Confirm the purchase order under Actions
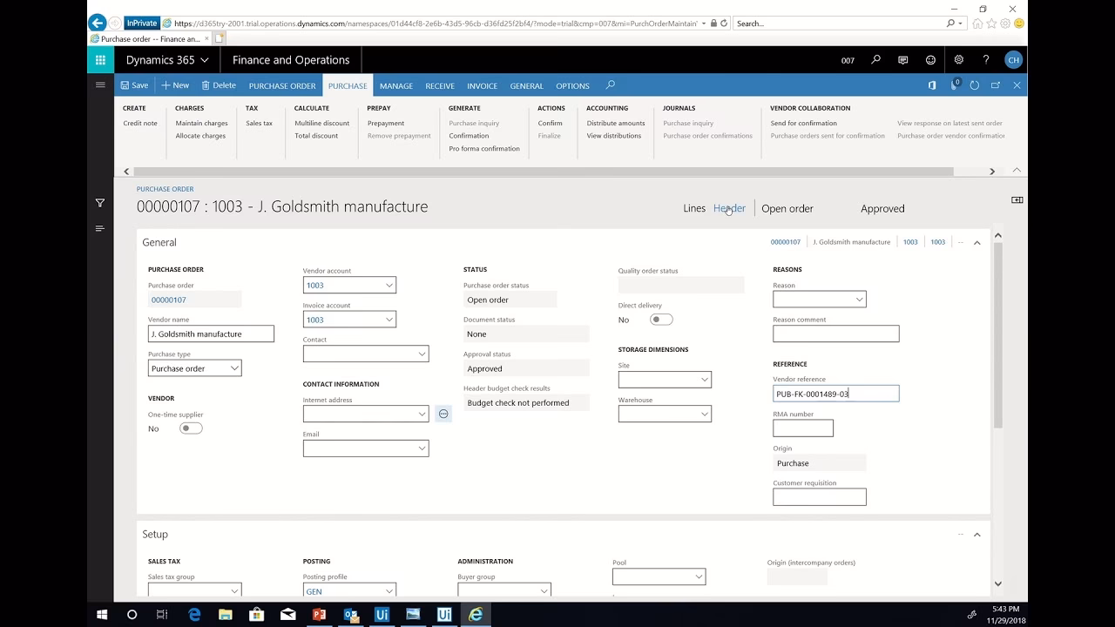Viewport: 1115px width, 627px height. click(x=550, y=123)
